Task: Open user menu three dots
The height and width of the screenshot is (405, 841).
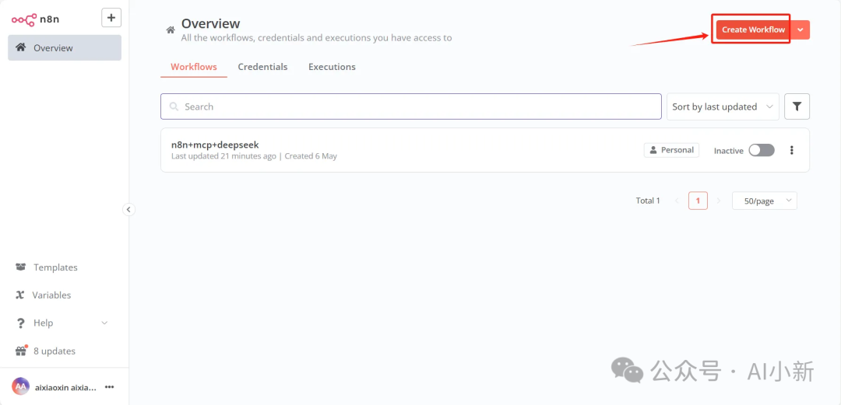Action: tap(110, 386)
